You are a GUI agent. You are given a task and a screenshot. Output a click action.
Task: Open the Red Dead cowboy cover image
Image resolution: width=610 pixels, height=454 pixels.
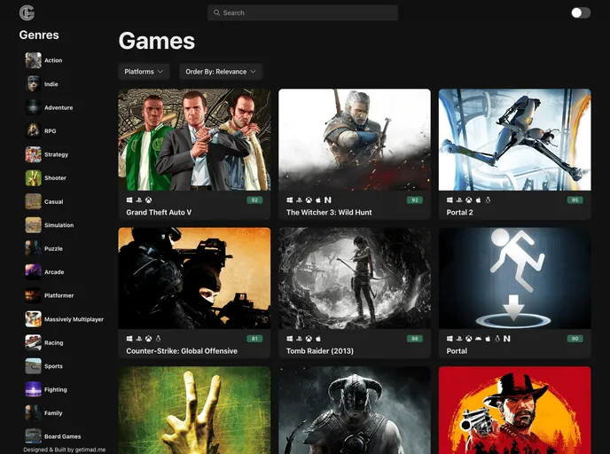[x=514, y=410]
